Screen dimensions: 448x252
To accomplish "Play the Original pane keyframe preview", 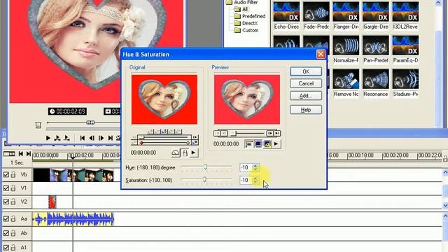I will (193, 153).
